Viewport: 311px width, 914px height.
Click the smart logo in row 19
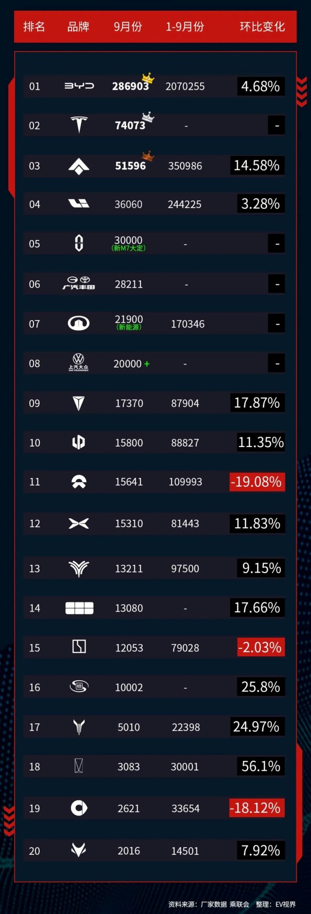79,808
